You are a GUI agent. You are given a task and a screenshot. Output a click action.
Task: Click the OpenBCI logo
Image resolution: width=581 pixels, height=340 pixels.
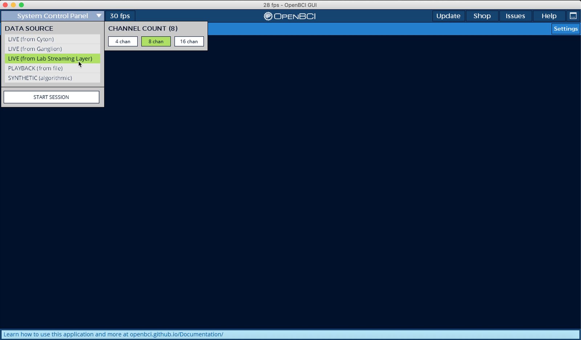pos(289,16)
